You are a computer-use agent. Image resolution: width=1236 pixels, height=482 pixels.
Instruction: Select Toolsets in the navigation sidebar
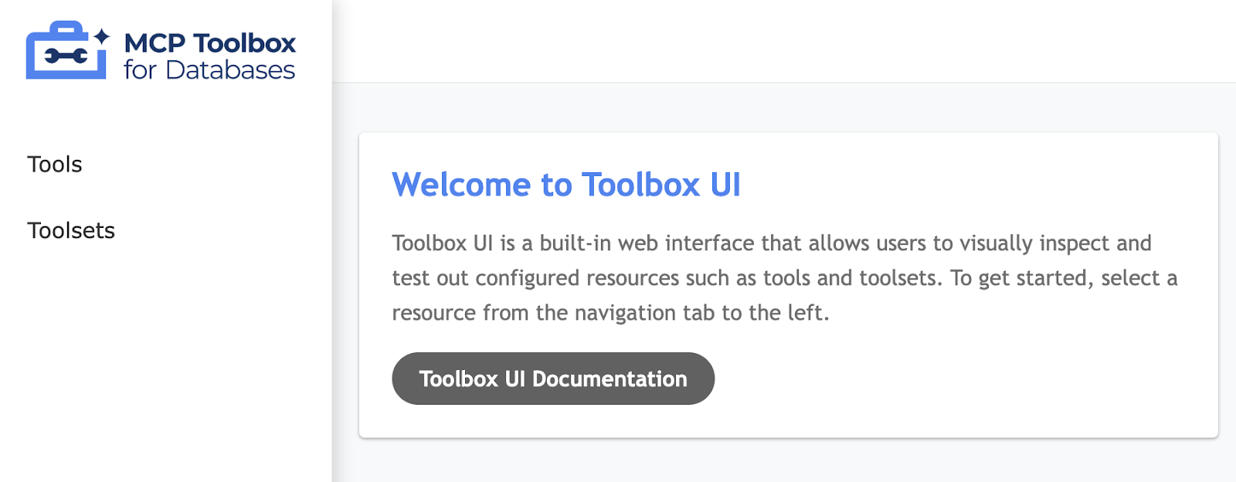71,231
